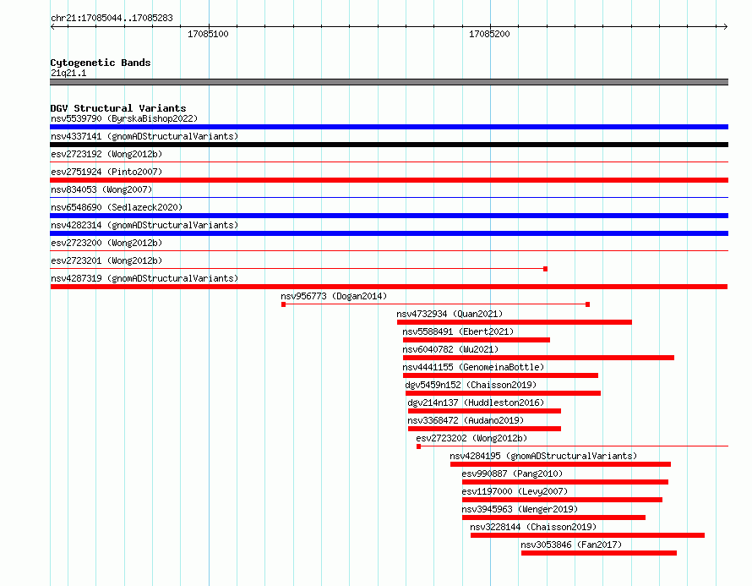Select the red bar under nsv4287319
This screenshot has width=752, height=586.
pyautogui.click(x=389, y=287)
